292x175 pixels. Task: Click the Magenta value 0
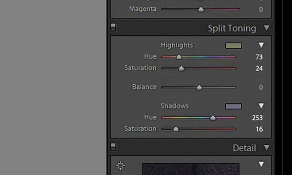[x=261, y=9]
